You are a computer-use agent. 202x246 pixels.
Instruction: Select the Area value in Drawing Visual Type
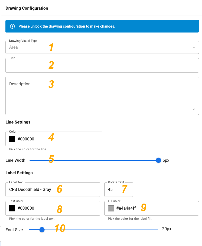point(13,47)
